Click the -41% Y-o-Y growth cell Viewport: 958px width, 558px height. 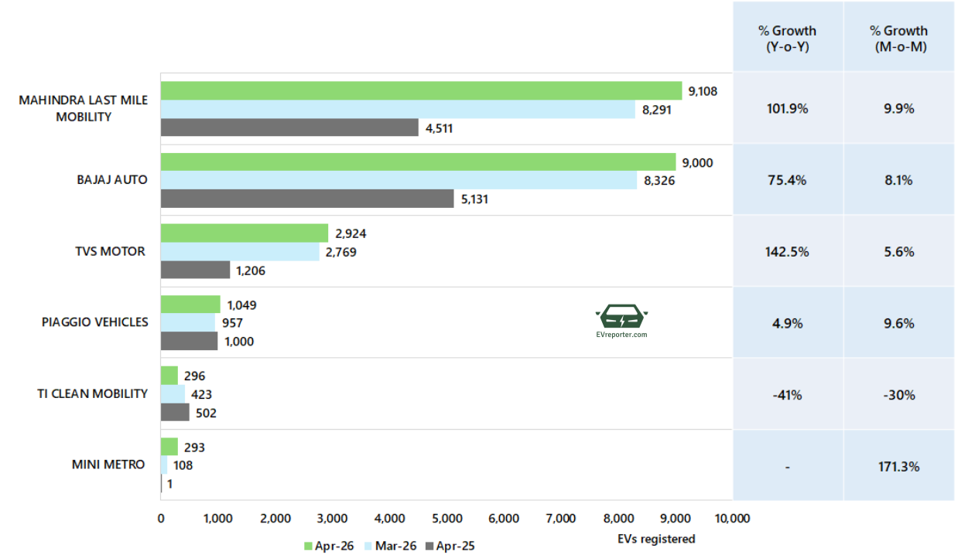[788, 395]
